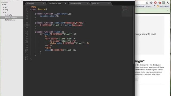Click the "class Session{" line
The width and height of the screenshot is (171, 96).
39,9
